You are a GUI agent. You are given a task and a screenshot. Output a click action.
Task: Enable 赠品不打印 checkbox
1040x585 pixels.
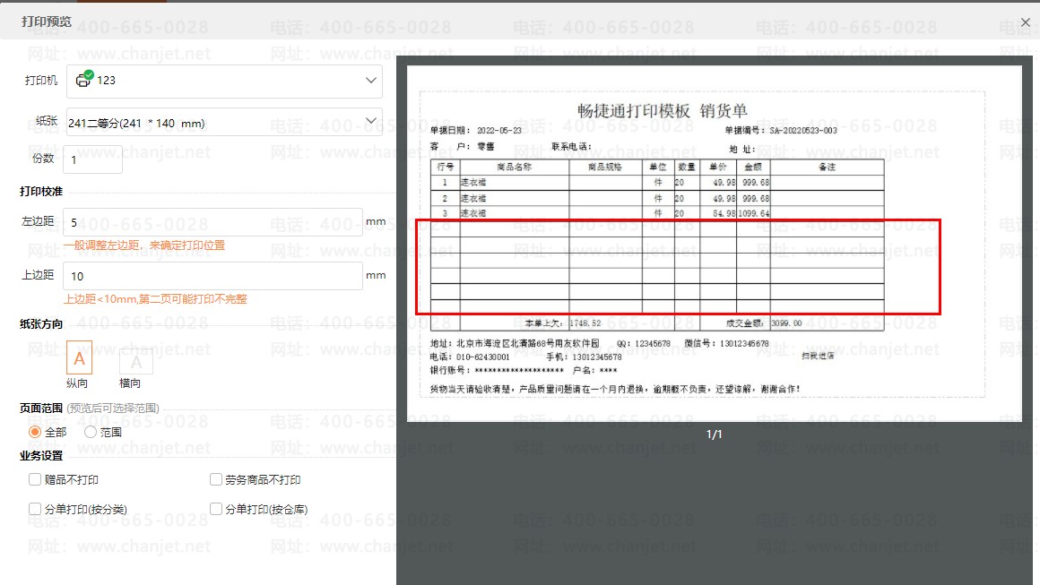(34, 479)
